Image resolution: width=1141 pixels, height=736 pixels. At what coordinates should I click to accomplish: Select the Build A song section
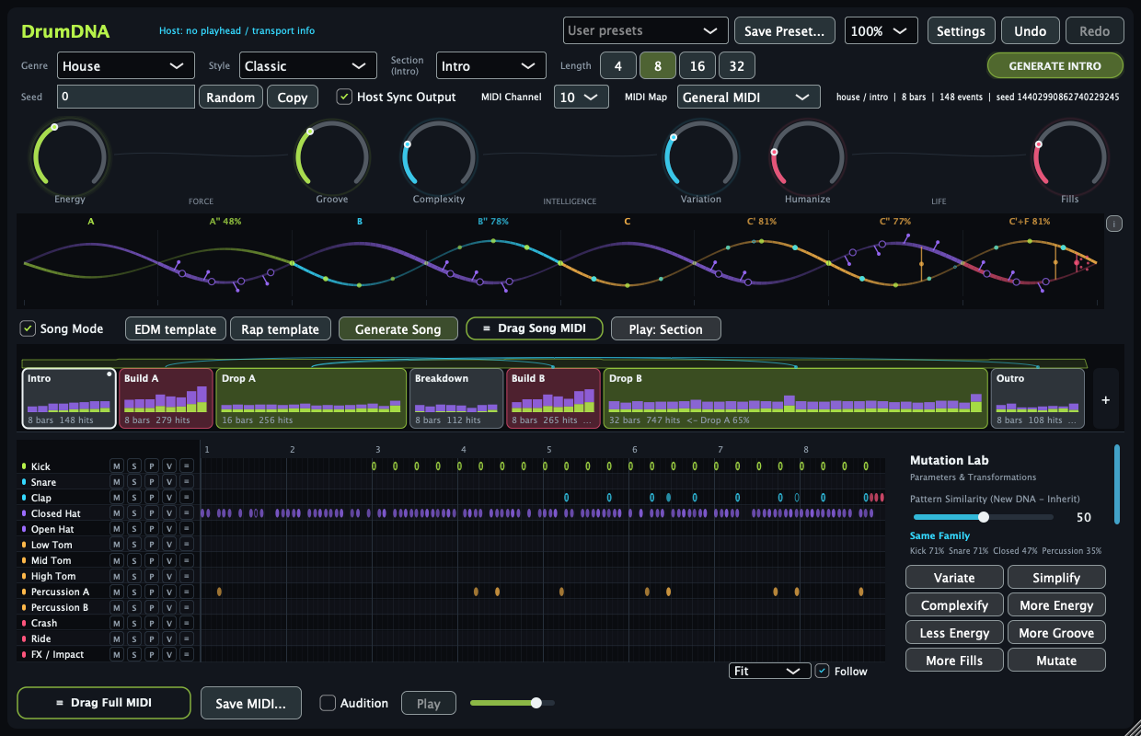pyautogui.click(x=165, y=398)
